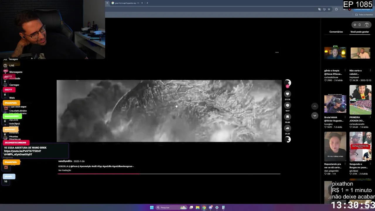Open 'Repostando pra ver se dá certo' thumbnail

pyautogui.click(x=335, y=147)
